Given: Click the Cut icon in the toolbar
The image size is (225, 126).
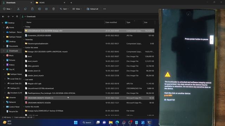Looking at the screenshot, I should tap(18, 9).
